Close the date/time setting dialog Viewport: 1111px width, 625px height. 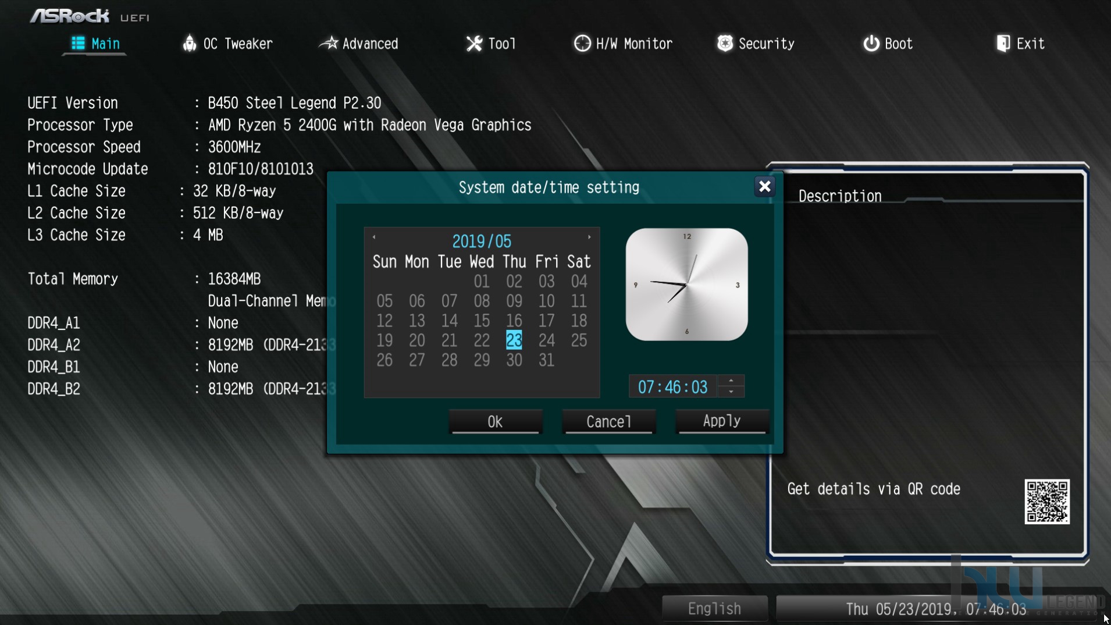pyautogui.click(x=764, y=186)
